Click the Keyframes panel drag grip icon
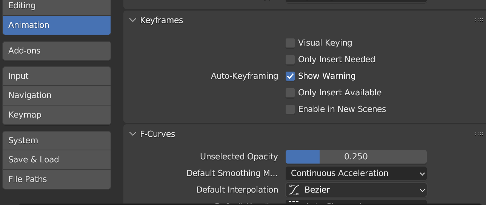 pyautogui.click(x=479, y=20)
